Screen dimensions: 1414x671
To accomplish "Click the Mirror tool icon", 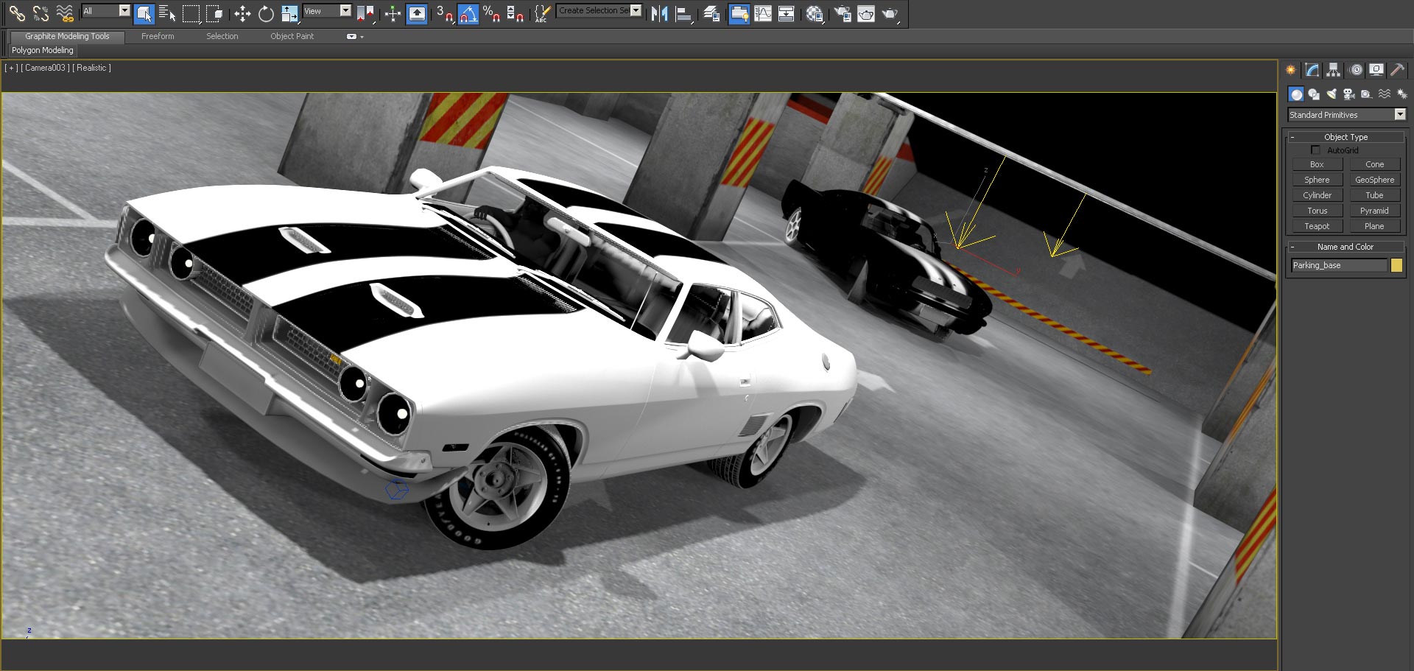I will (659, 13).
